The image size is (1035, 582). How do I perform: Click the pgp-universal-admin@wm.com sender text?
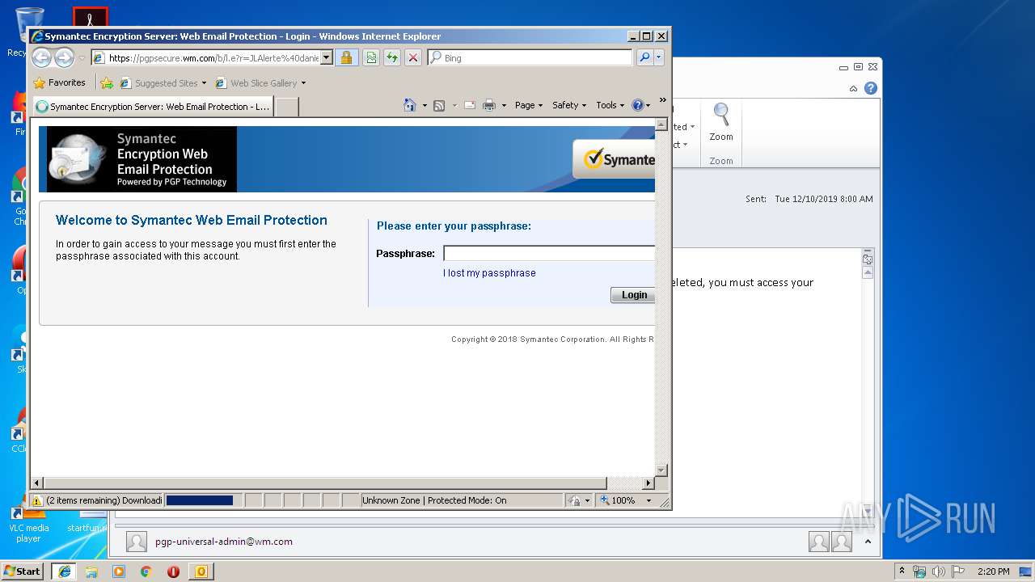point(224,542)
